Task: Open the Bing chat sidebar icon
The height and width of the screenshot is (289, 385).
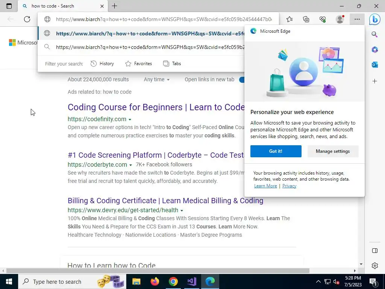Action: [x=375, y=20]
